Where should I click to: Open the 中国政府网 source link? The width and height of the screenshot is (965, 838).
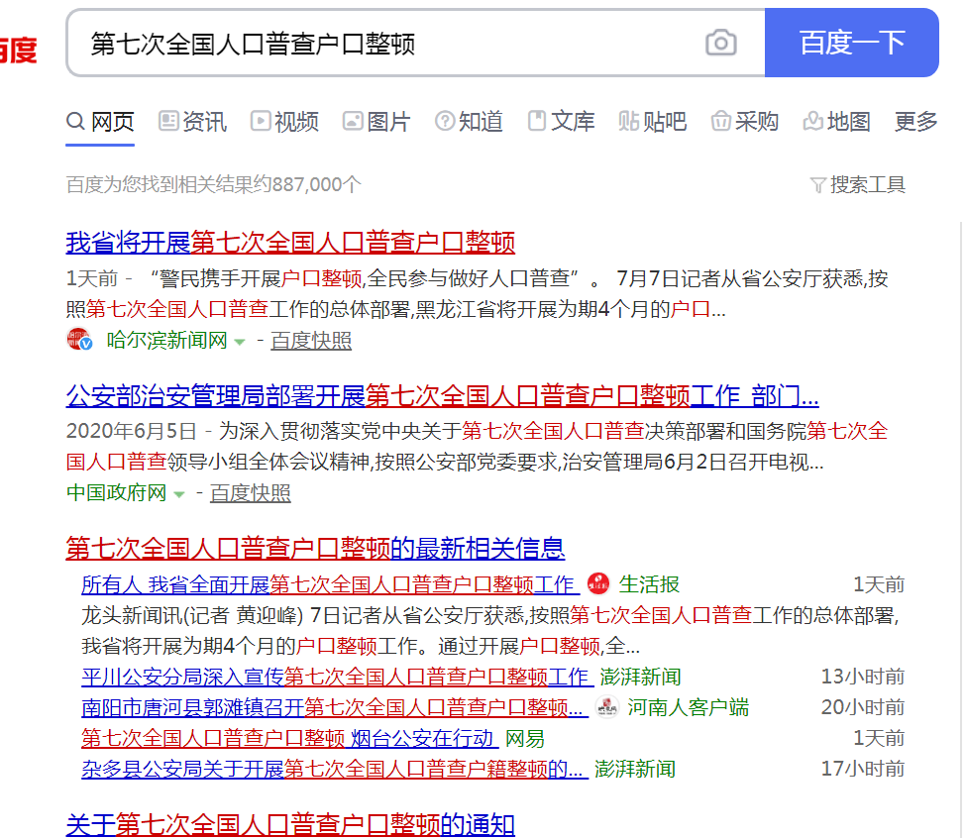tap(116, 493)
